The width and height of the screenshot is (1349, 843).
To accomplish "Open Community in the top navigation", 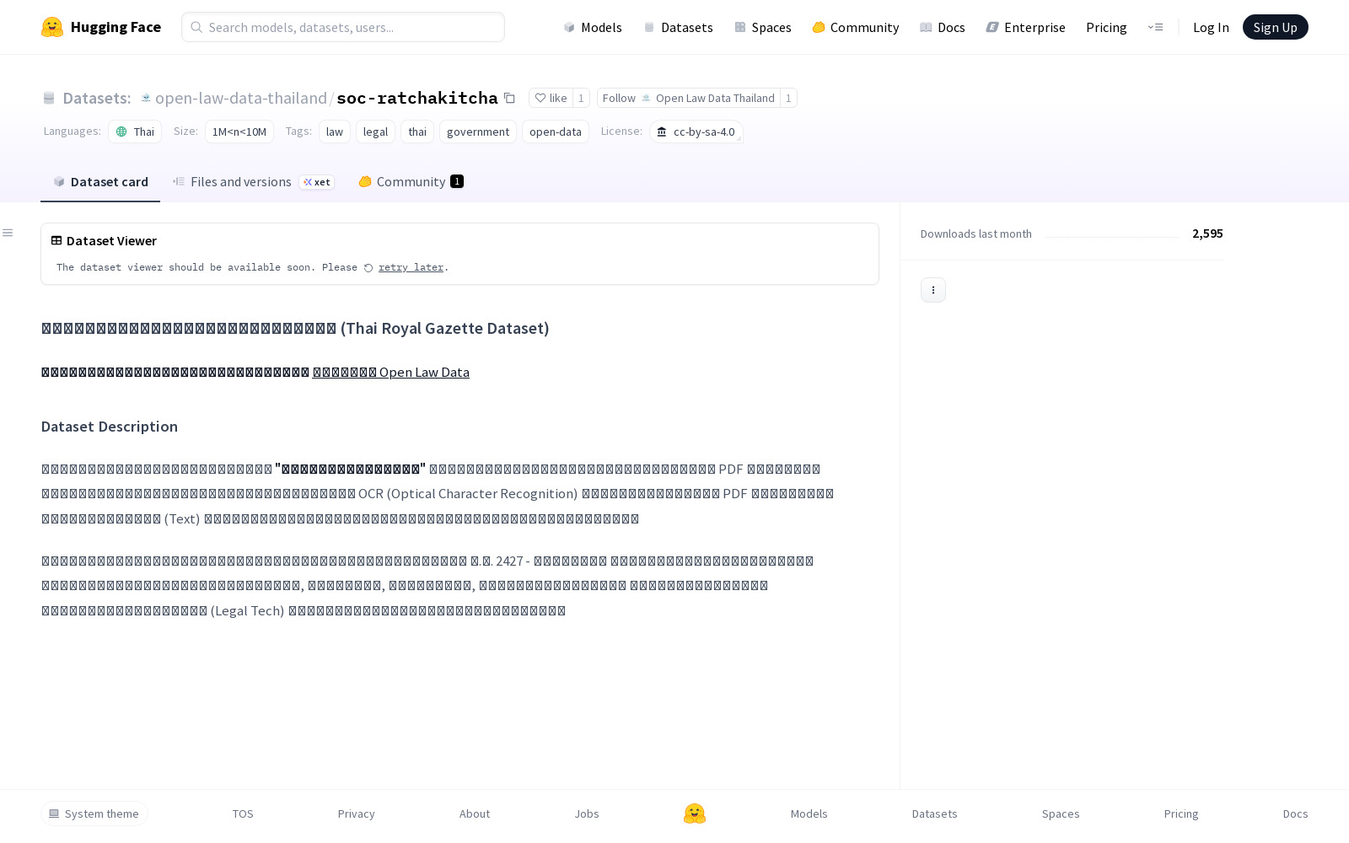I will tap(856, 27).
